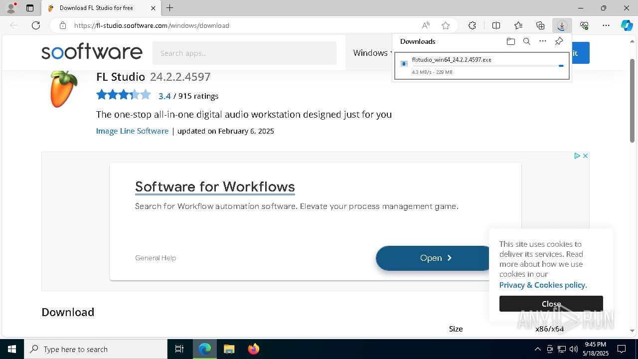
Task: Open the browser profile icon
Action: [x=11, y=8]
